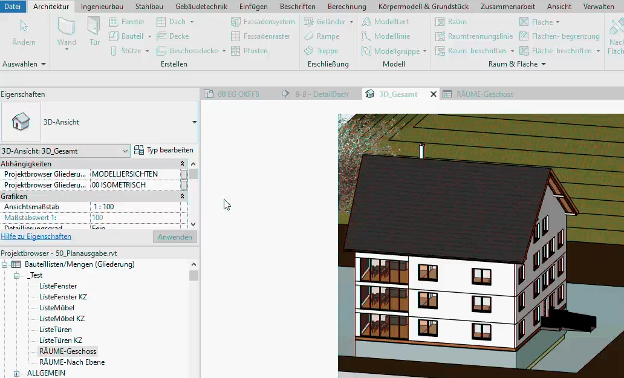Collapse the Abhängigkeiten properties section

click(x=183, y=164)
